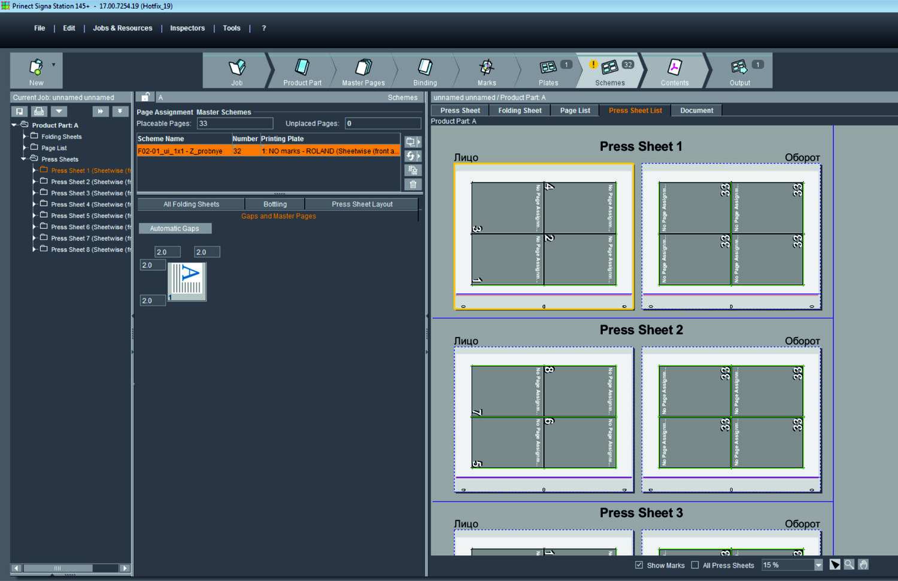The height and width of the screenshot is (581, 898).
Task: Click the trash icon beside scheme table
Action: point(412,184)
